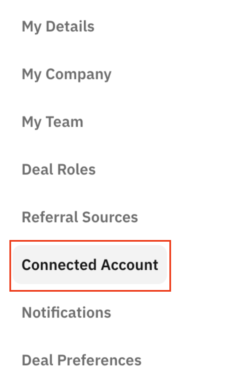
Task: Click the Deal Preferences link
Action: click(x=81, y=360)
